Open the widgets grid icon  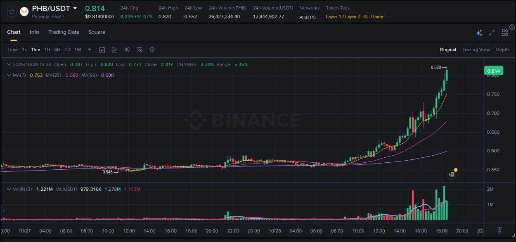[505, 32]
